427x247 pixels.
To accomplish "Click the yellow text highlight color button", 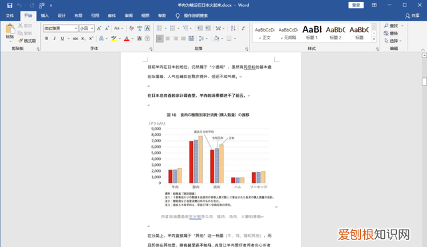I will (114, 39).
